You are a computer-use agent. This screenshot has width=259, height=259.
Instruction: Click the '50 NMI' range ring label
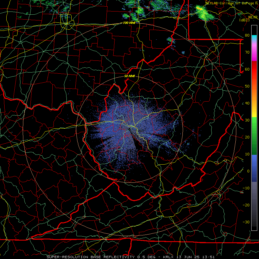click(129, 76)
